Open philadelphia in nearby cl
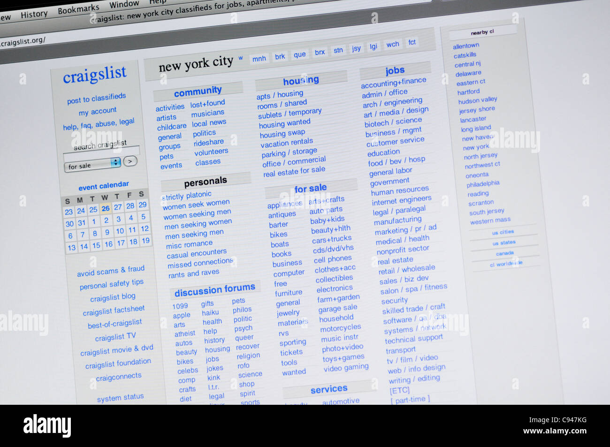610x447 pixels. [x=483, y=184]
